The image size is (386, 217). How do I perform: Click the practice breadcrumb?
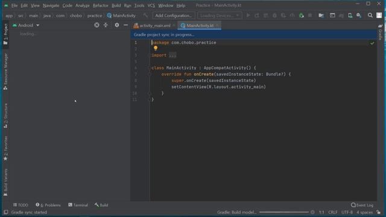(95, 16)
